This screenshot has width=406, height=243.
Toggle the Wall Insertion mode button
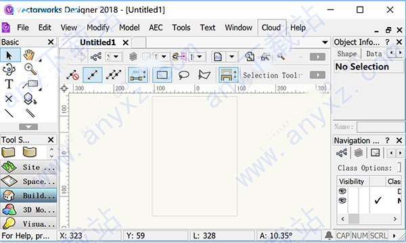[228, 75]
